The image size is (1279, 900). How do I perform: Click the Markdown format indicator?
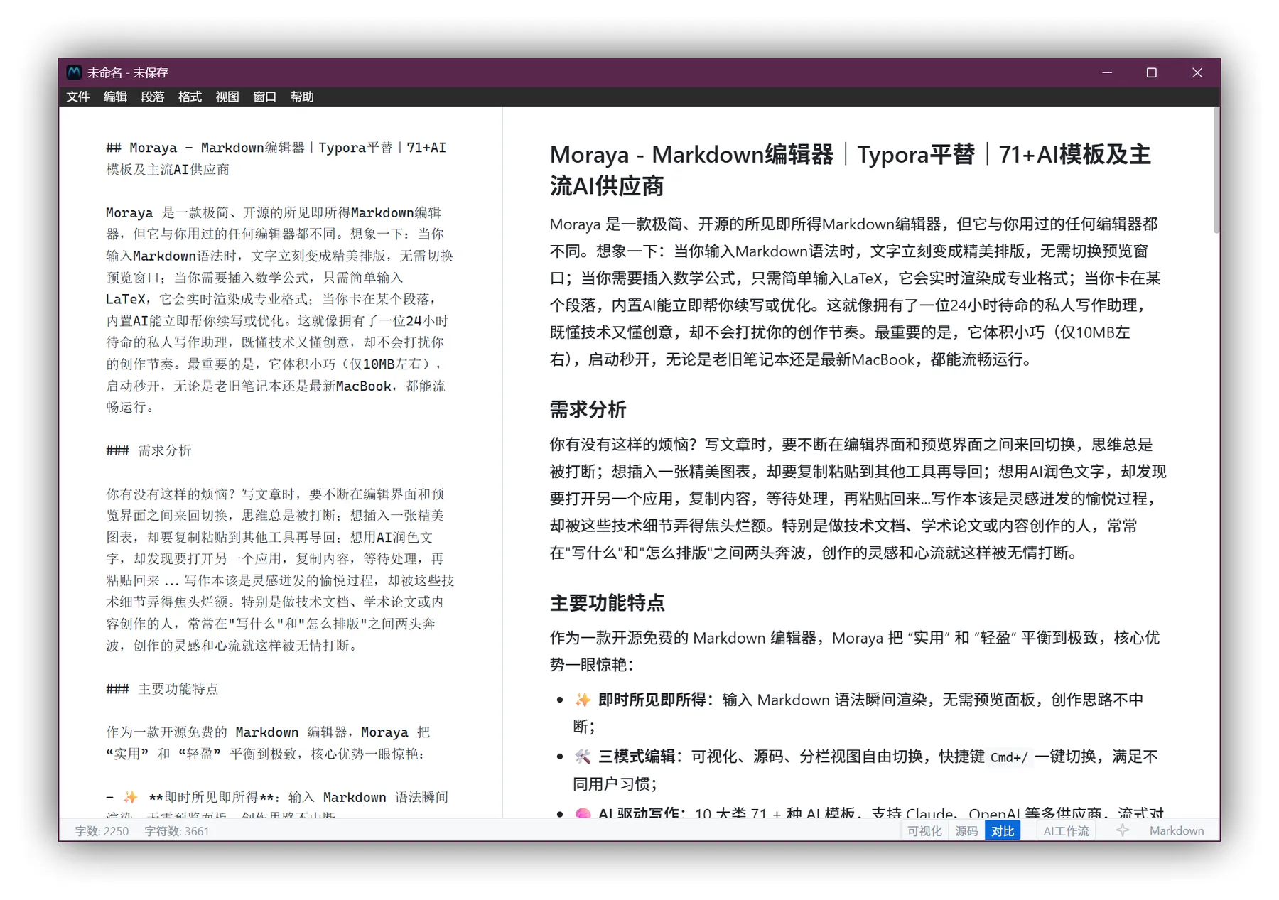tap(1176, 830)
